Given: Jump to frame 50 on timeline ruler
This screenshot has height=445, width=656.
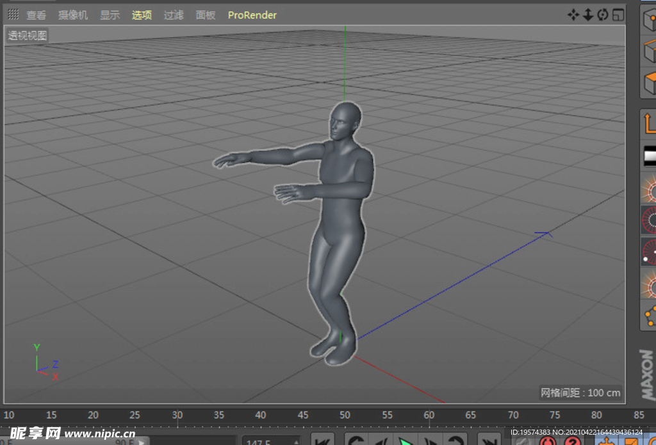Looking at the screenshot, I should point(345,415).
